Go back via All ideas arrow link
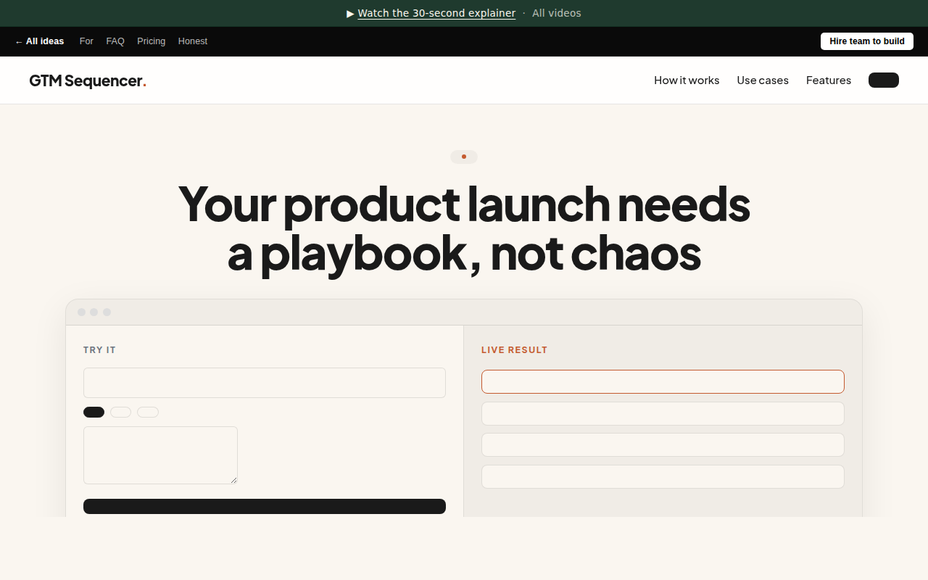The height and width of the screenshot is (580, 928). [x=39, y=41]
